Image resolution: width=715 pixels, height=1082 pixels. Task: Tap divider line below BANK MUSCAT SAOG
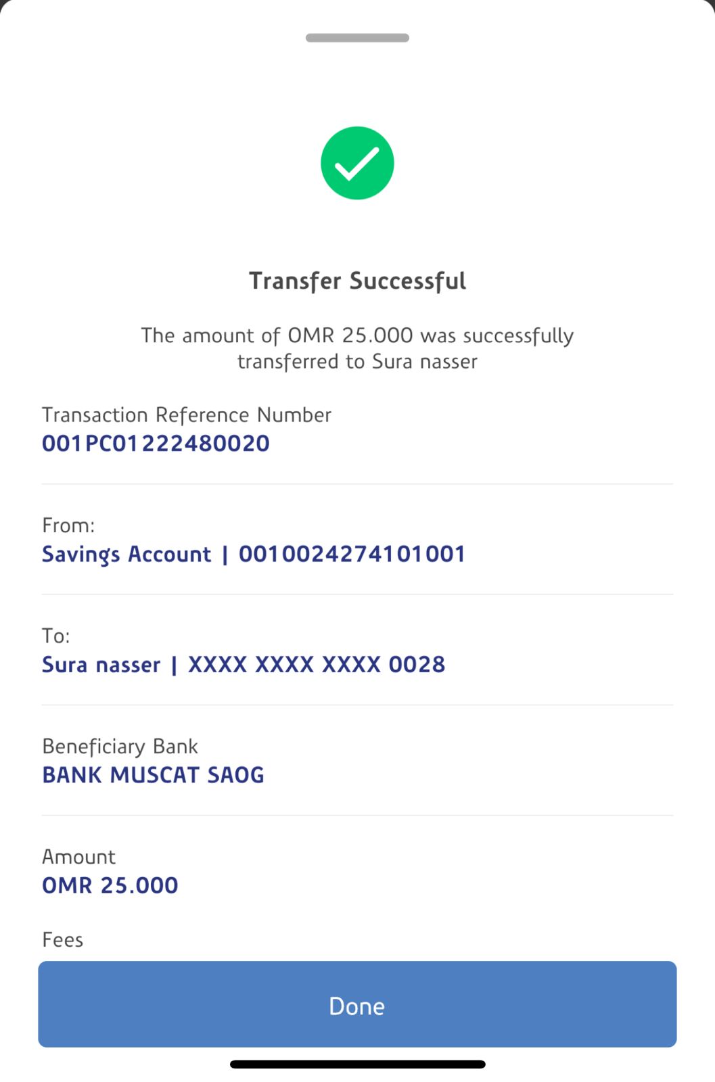point(357,816)
